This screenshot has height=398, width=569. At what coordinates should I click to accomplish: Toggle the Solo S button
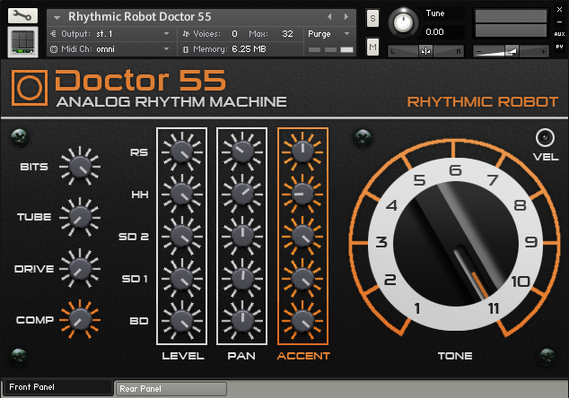pyautogui.click(x=372, y=19)
